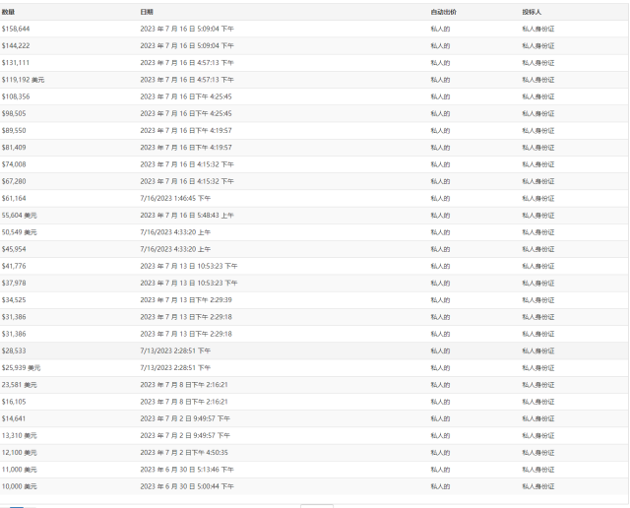
Task: Select the 55,604 美元 amount cell
Action: 20,215
